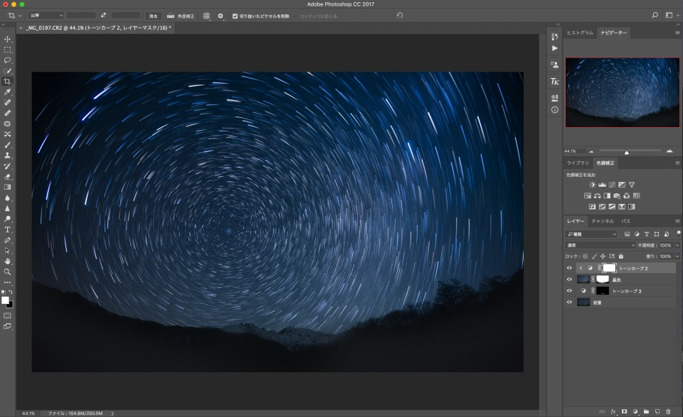
Task: Add a Color Balance adjustment
Action: pos(597,195)
